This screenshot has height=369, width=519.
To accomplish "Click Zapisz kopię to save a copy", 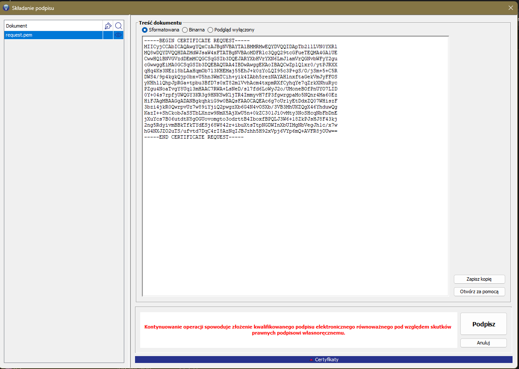I will tap(479, 279).
